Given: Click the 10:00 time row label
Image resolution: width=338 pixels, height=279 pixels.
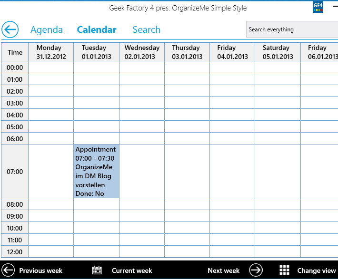Looking at the screenshot, I should click(15, 228).
